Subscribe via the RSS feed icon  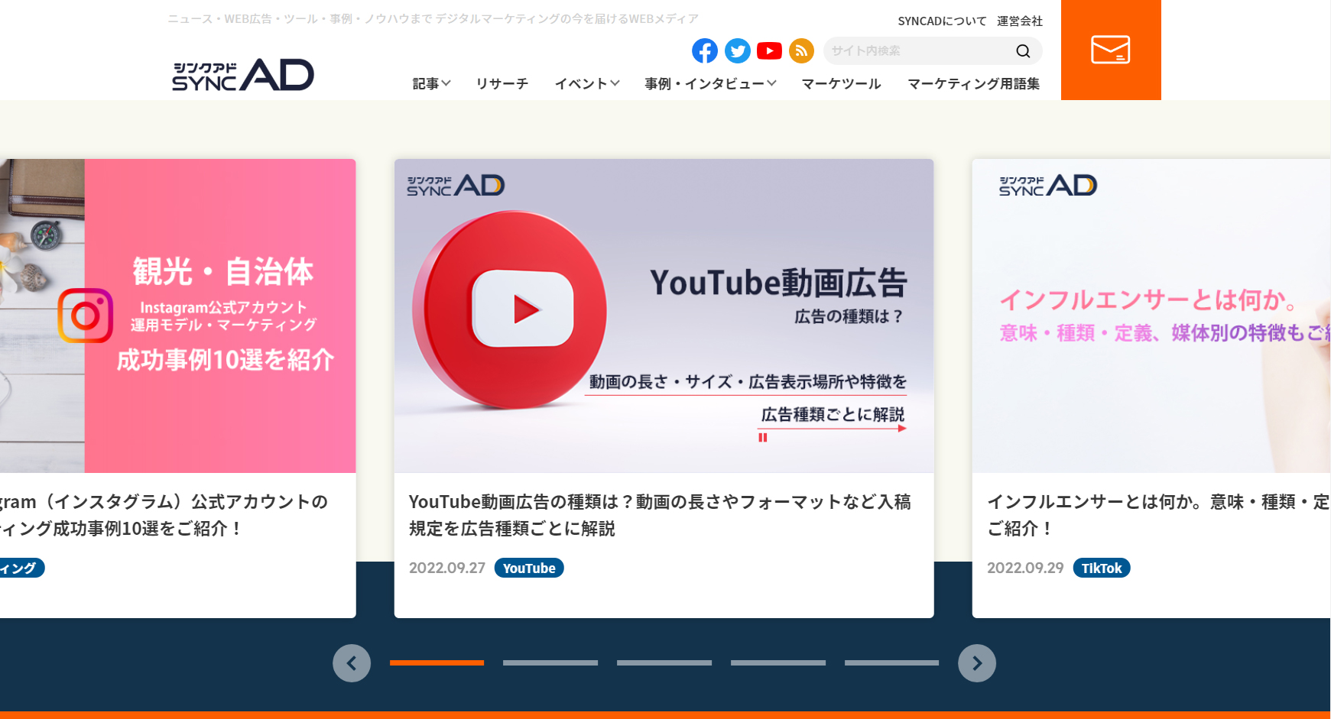coord(801,50)
